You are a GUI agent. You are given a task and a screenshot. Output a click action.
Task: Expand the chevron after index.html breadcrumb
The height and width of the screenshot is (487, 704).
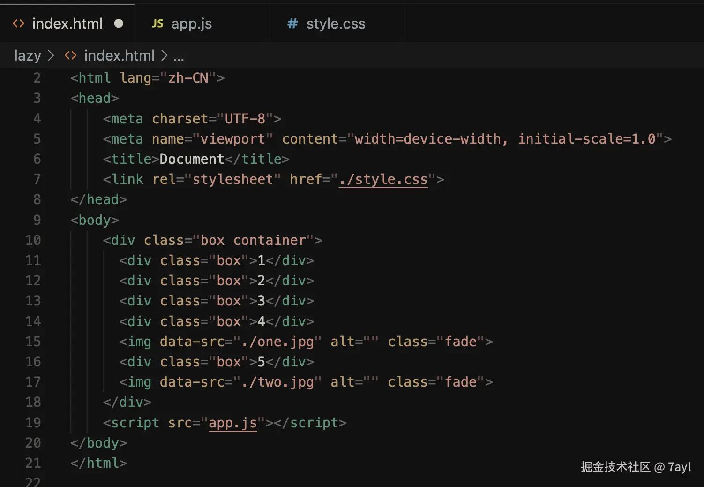pos(164,56)
